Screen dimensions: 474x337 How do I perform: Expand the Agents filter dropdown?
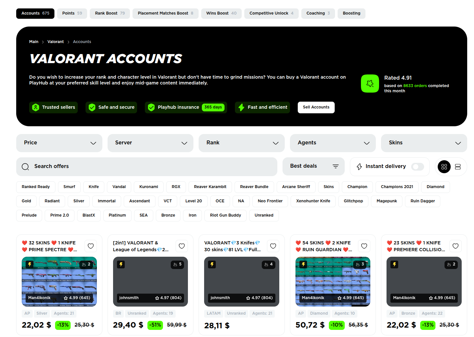(x=332, y=143)
